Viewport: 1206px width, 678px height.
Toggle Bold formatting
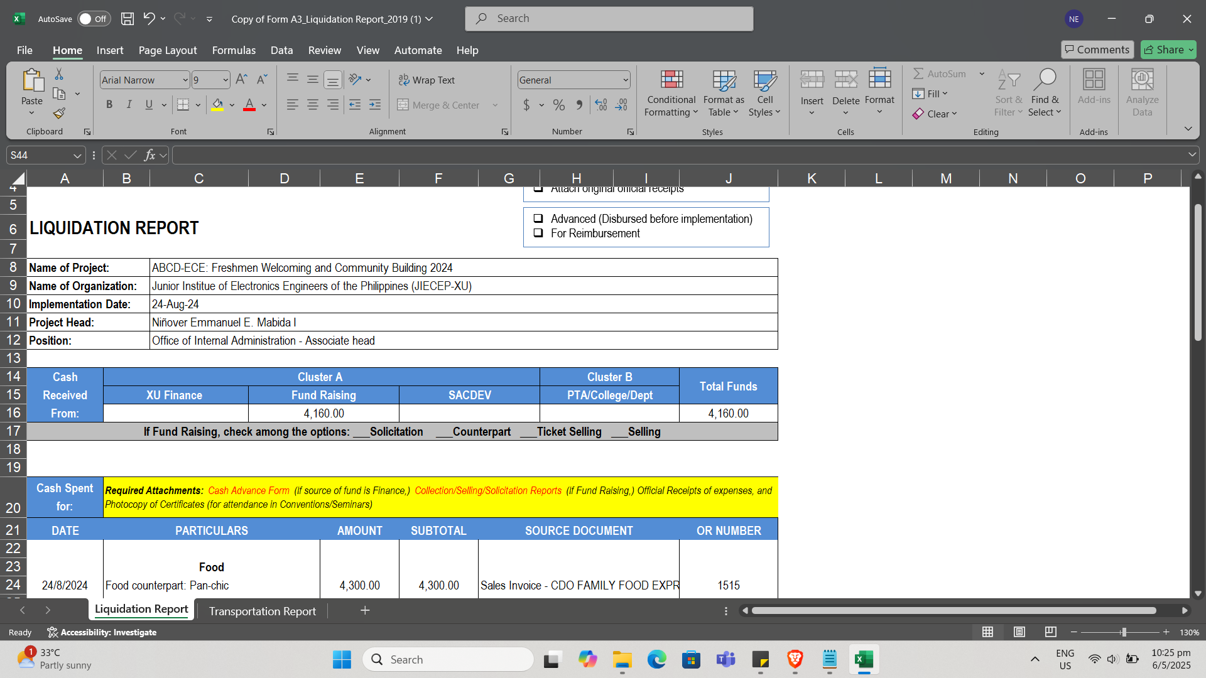tap(109, 105)
